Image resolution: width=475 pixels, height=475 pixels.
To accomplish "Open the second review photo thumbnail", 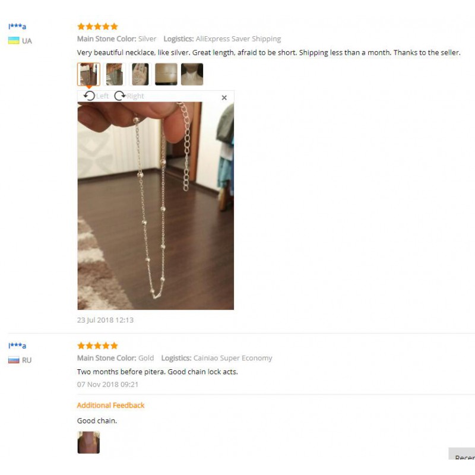I will pyautogui.click(x=115, y=74).
